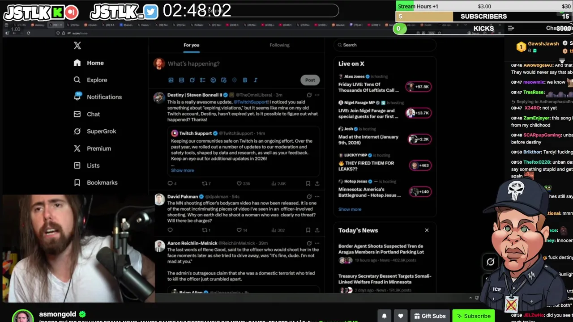The height and width of the screenshot is (322, 573).
Task: Click the Grok icon in composer toolbar
Action: pos(192,80)
